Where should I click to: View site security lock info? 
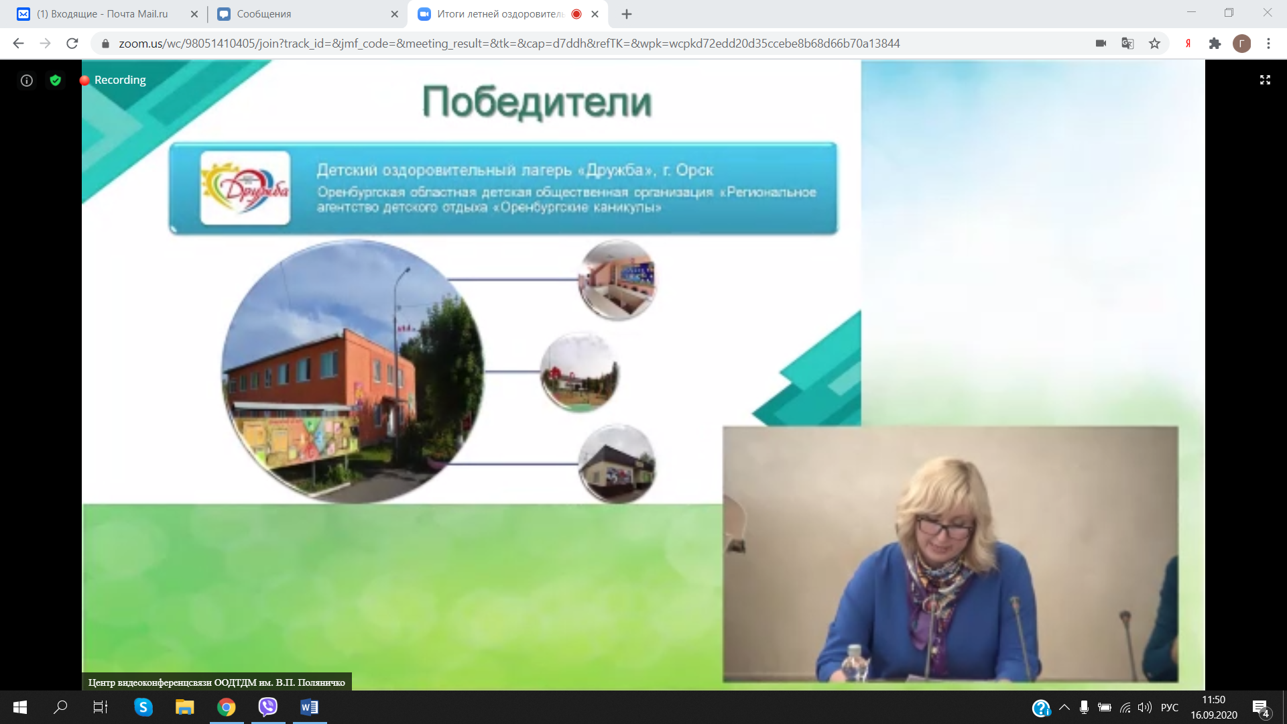click(x=105, y=44)
